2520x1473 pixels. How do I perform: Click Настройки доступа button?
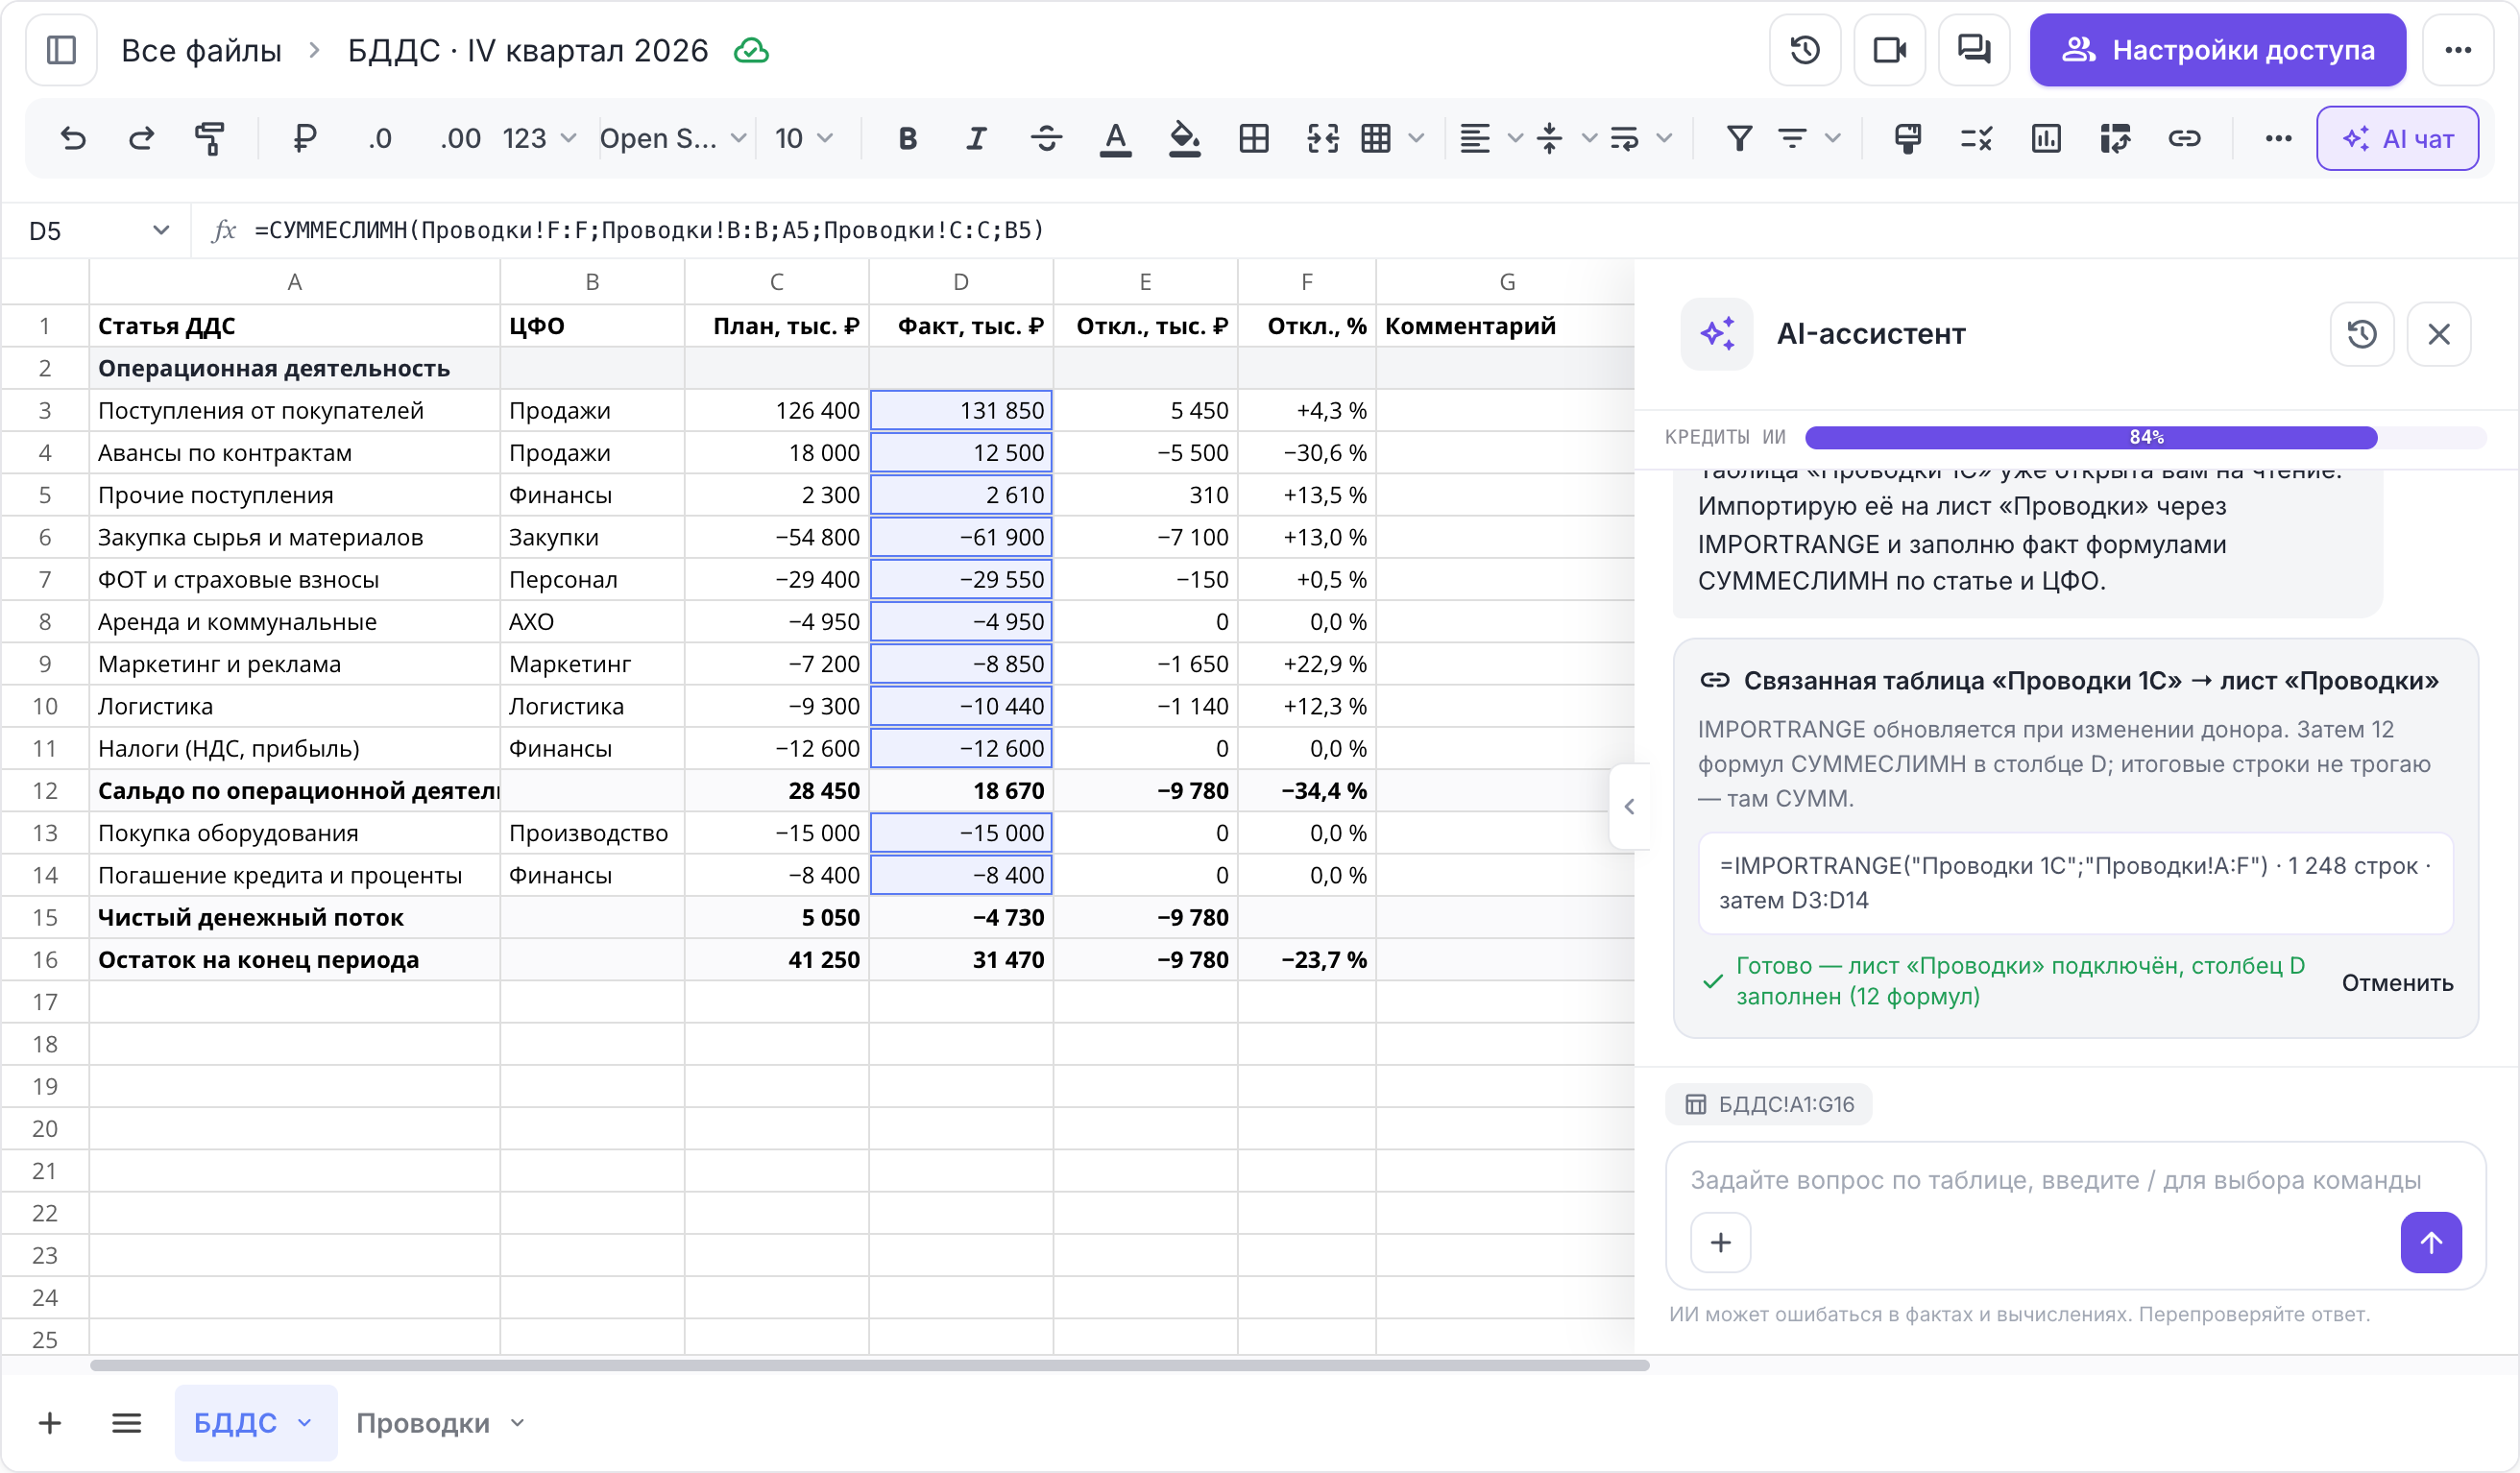(x=2217, y=50)
